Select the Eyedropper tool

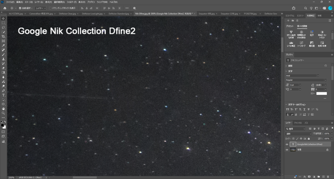(3, 46)
